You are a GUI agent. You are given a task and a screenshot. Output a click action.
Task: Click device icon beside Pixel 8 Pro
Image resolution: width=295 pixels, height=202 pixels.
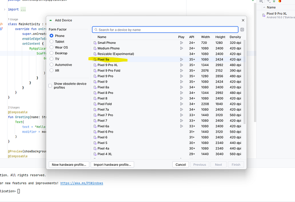tap(95, 93)
